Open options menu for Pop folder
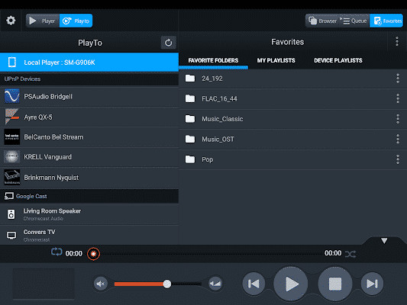The image size is (407, 305). (398, 159)
